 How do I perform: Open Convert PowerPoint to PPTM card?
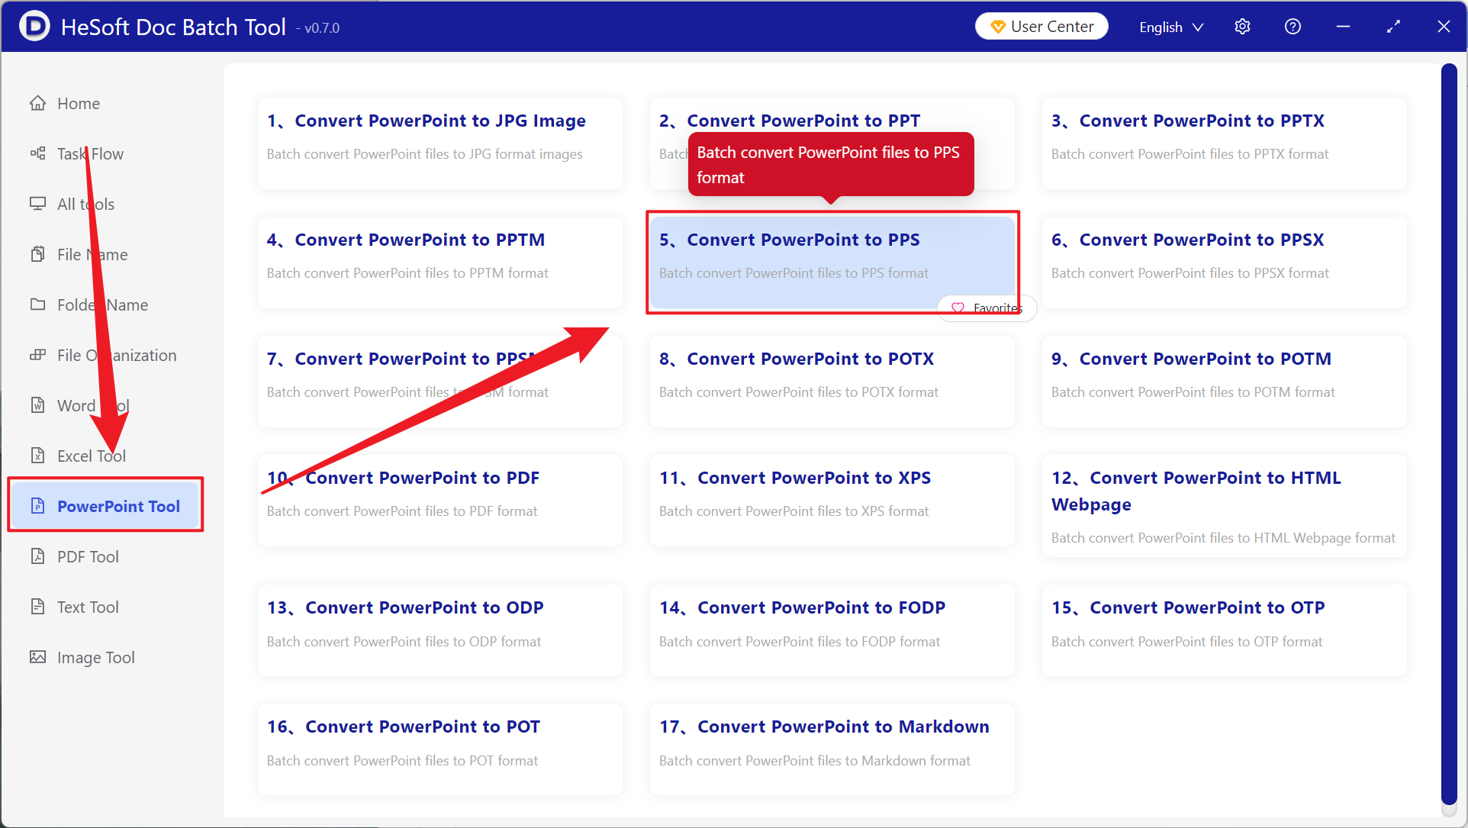(440, 262)
